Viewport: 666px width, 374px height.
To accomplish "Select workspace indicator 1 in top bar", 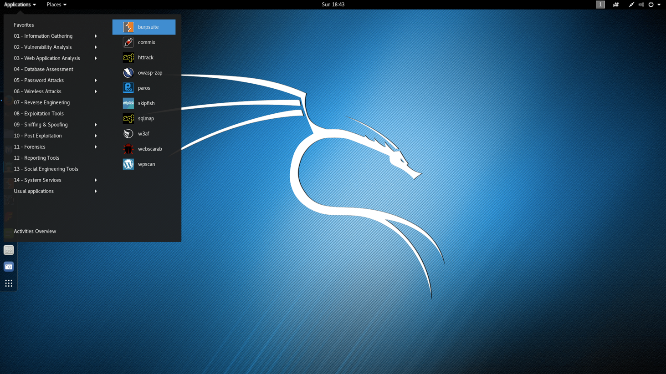I will (600, 5).
